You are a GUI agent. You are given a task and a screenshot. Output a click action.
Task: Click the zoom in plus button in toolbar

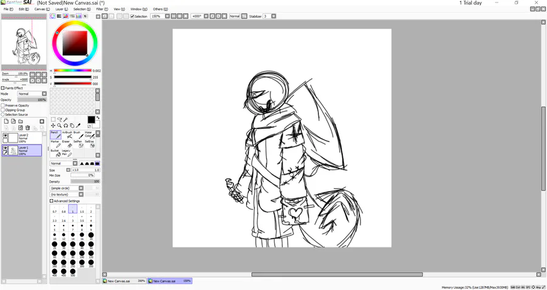coord(179,16)
